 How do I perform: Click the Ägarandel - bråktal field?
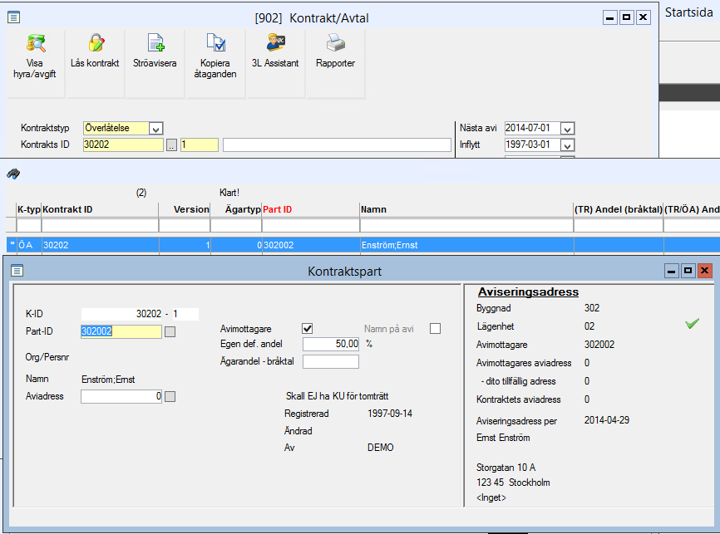[x=331, y=361]
